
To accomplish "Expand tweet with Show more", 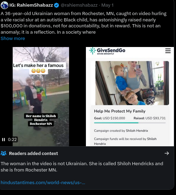I will (13, 39).
